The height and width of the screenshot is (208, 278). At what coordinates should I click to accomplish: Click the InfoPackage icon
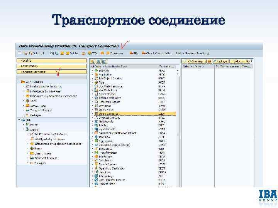(96, 176)
